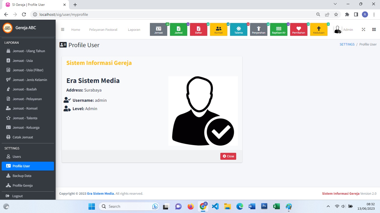Screen dimensions: 380x213
Task: Expand the Laporan top menu
Action: coord(134,30)
